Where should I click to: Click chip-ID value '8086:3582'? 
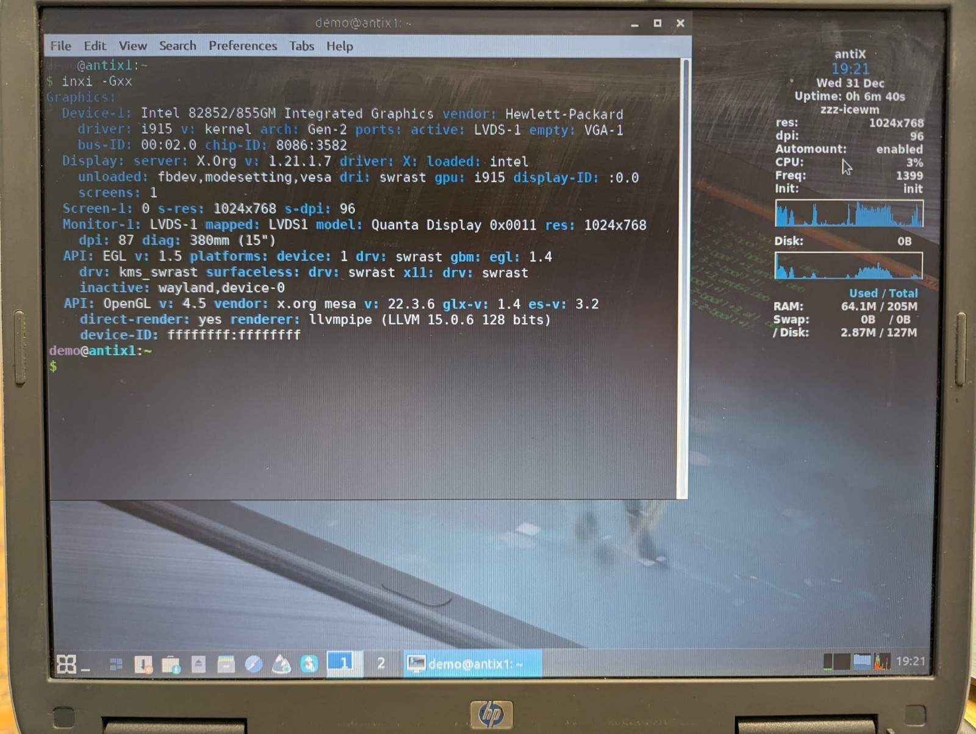click(x=311, y=145)
